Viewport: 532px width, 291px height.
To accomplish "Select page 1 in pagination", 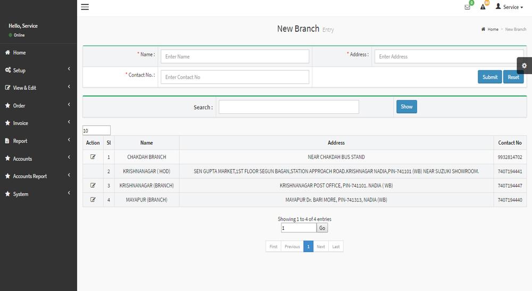I will click(x=309, y=246).
